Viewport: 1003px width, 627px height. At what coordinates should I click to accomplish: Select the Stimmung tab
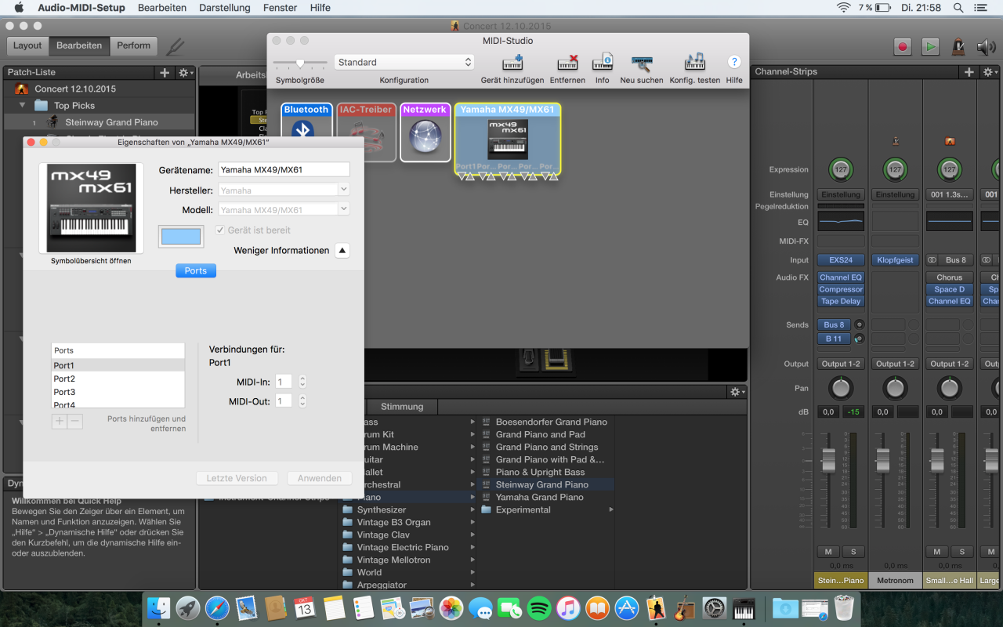pyautogui.click(x=402, y=407)
